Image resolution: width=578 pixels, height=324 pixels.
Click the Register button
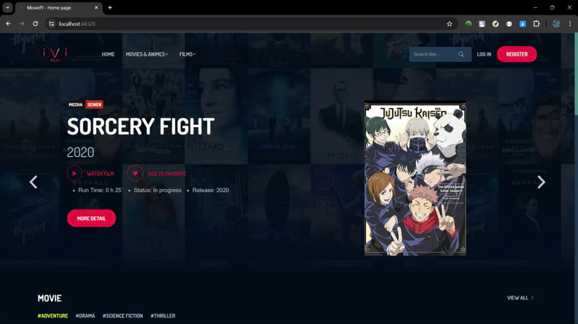click(x=517, y=54)
